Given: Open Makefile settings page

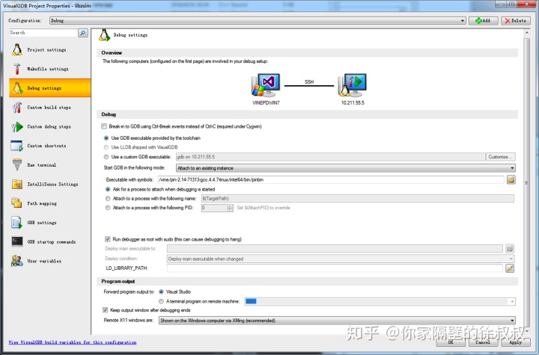Looking at the screenshot, I should (50, 69).
